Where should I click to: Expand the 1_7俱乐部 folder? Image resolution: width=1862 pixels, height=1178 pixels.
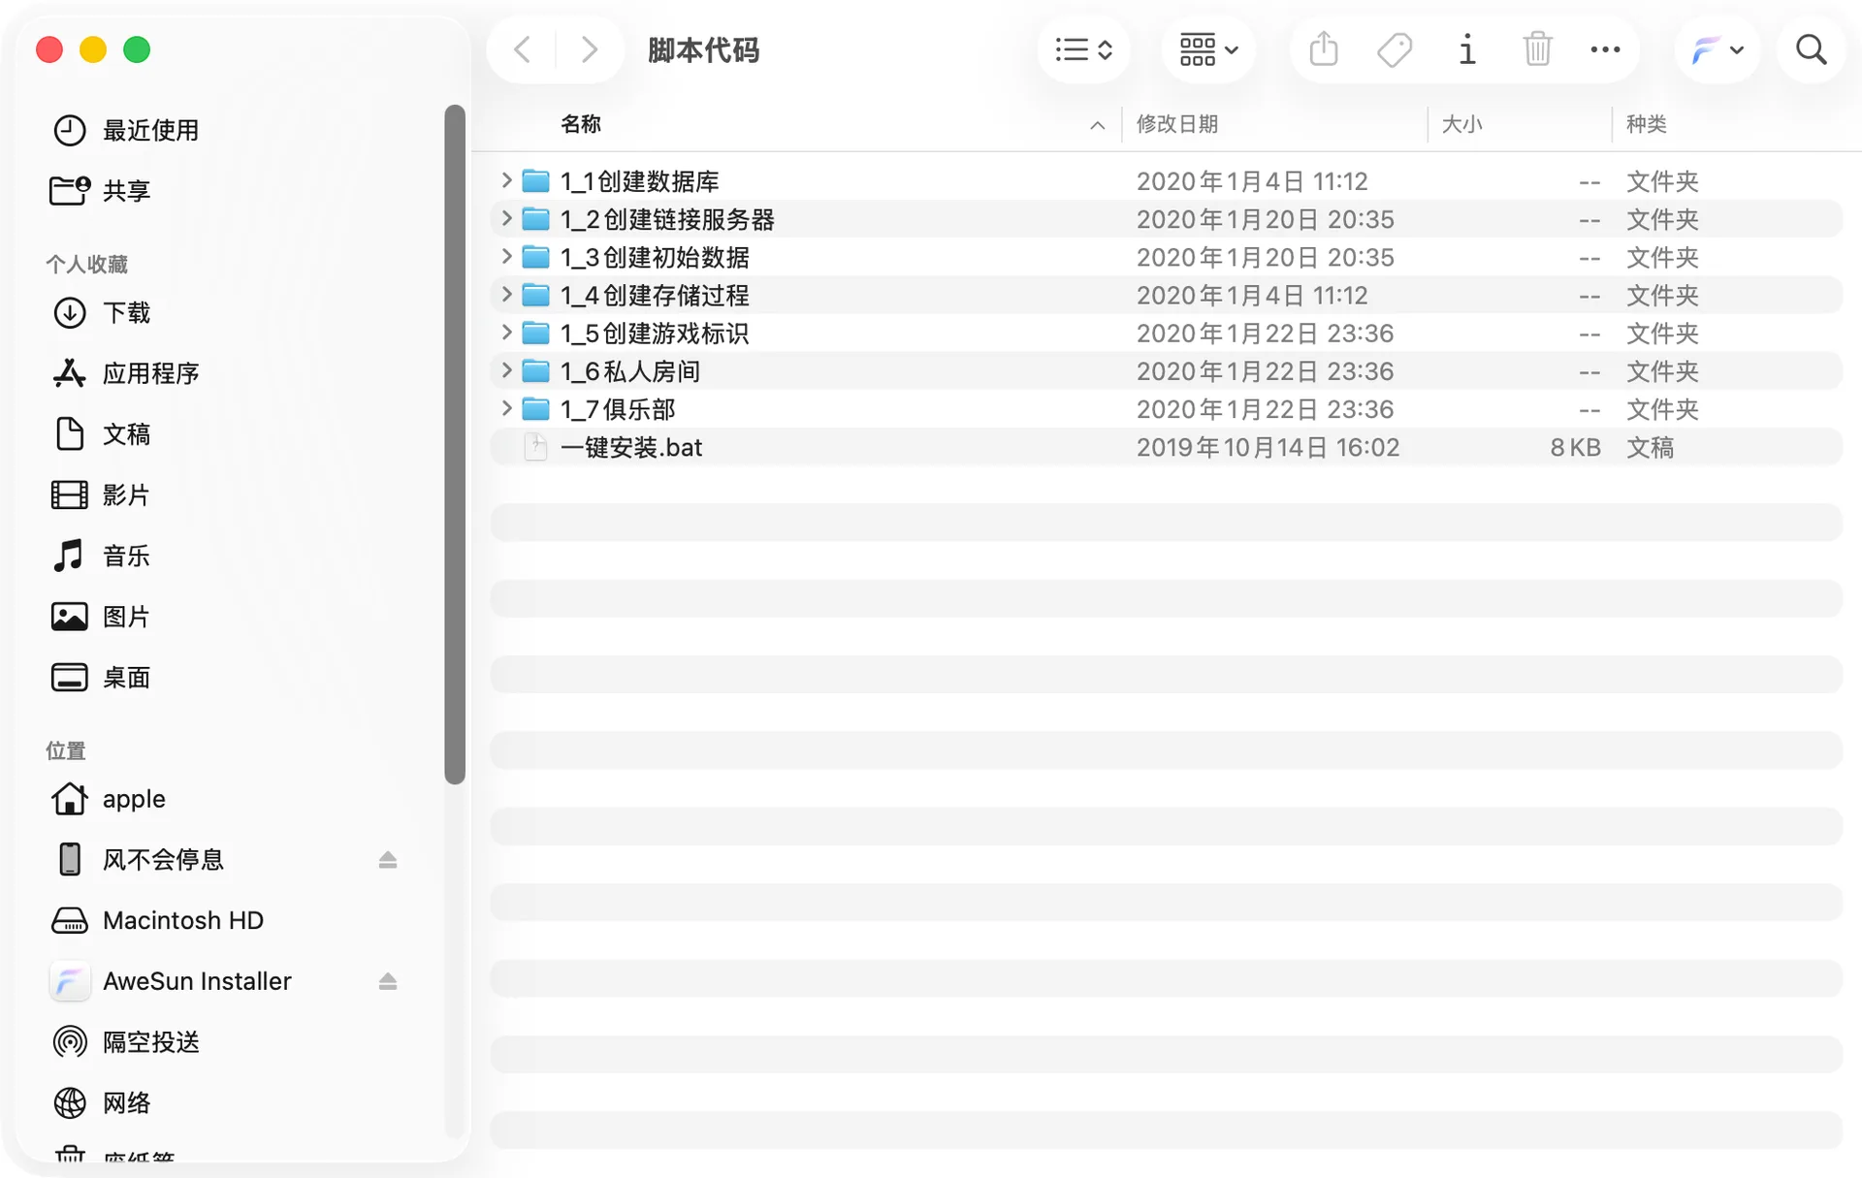pos(505,408)
